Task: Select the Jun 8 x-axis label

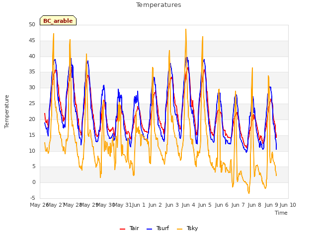Action: click(254, 205)
